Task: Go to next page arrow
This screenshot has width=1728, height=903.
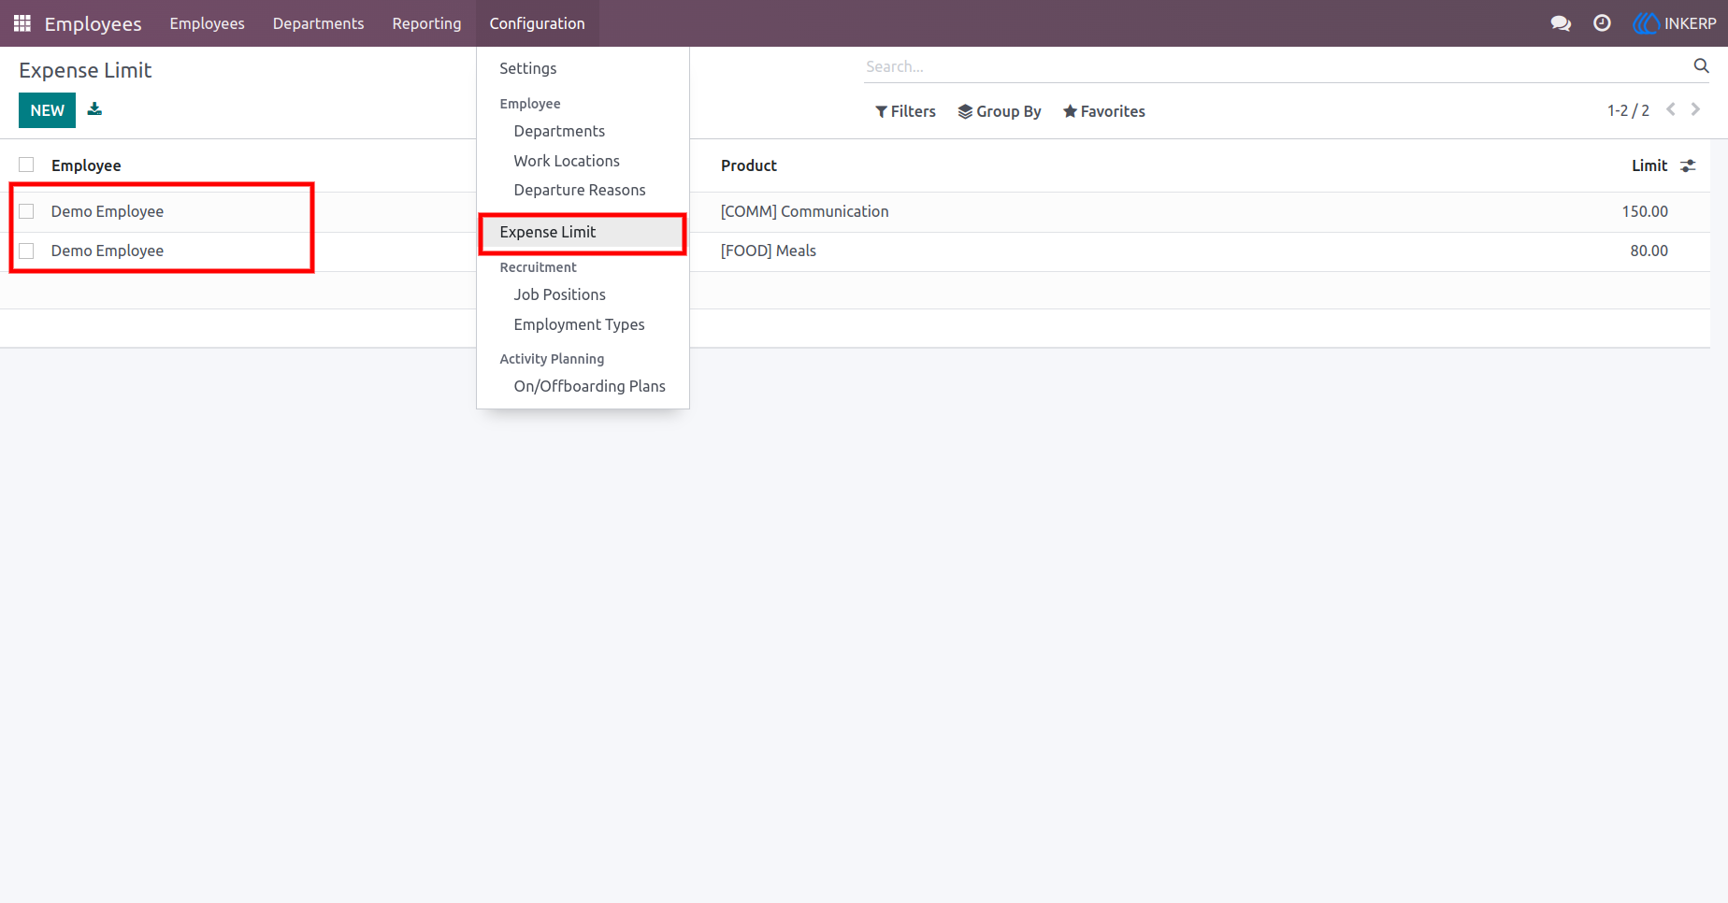Action: click(1695, 110)
